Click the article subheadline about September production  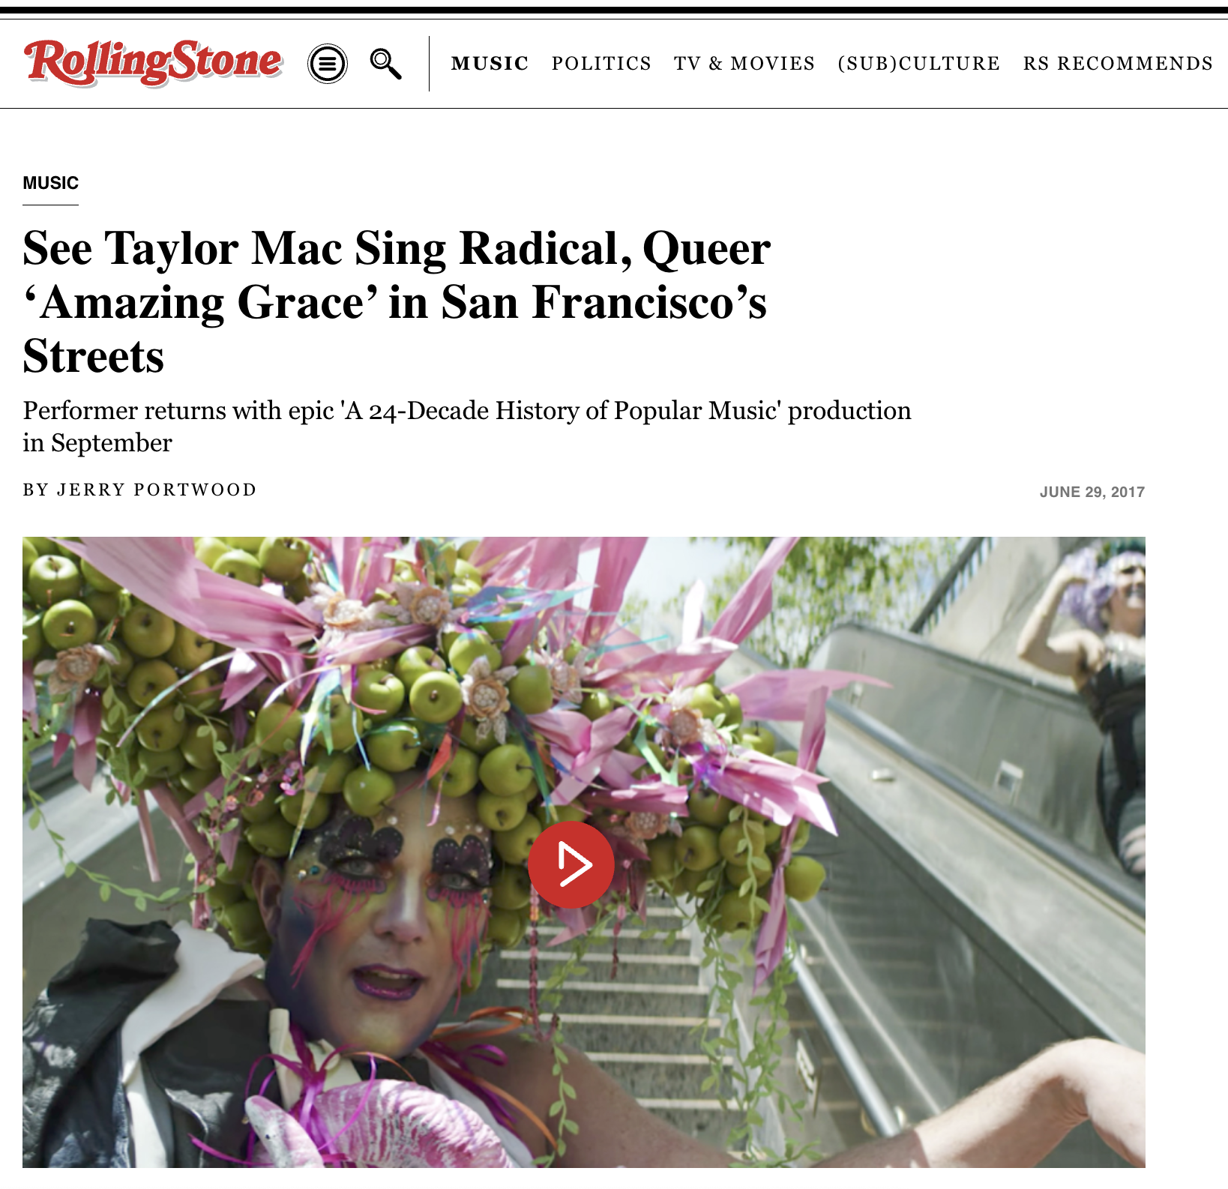(466, 427)
